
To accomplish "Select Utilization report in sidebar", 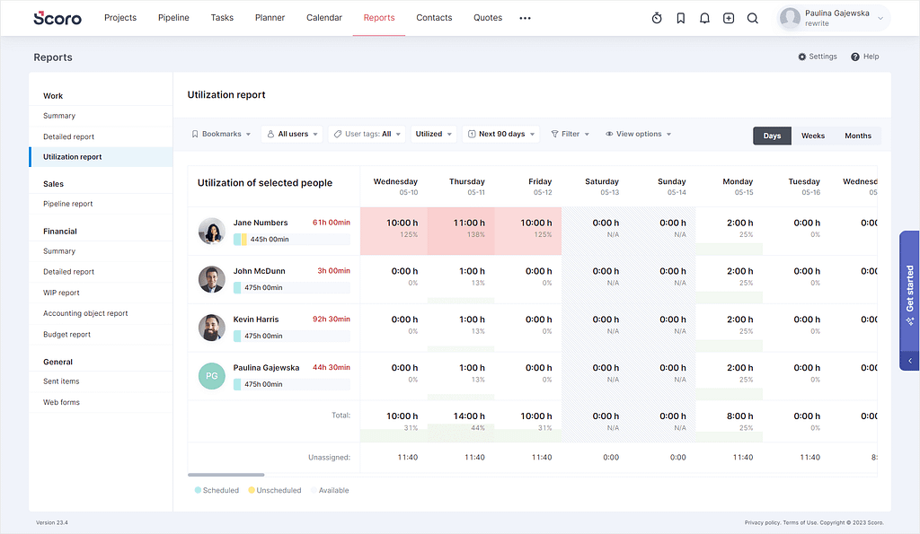I will click(x=101, y=157).
